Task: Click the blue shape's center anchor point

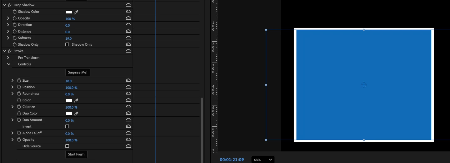Action: coord(364,85)
